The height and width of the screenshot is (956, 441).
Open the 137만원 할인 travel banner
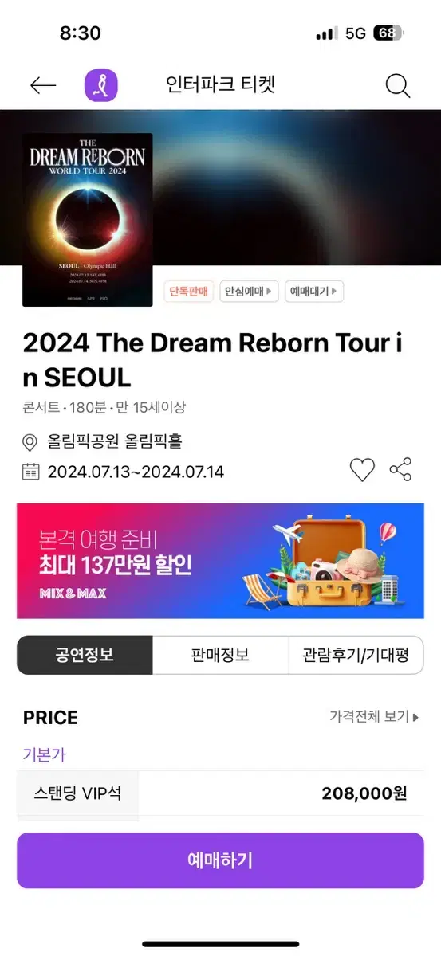point(220,561)
